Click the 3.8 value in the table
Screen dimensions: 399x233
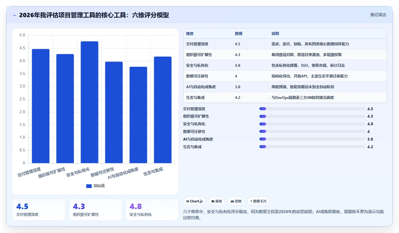click(238, 87)
